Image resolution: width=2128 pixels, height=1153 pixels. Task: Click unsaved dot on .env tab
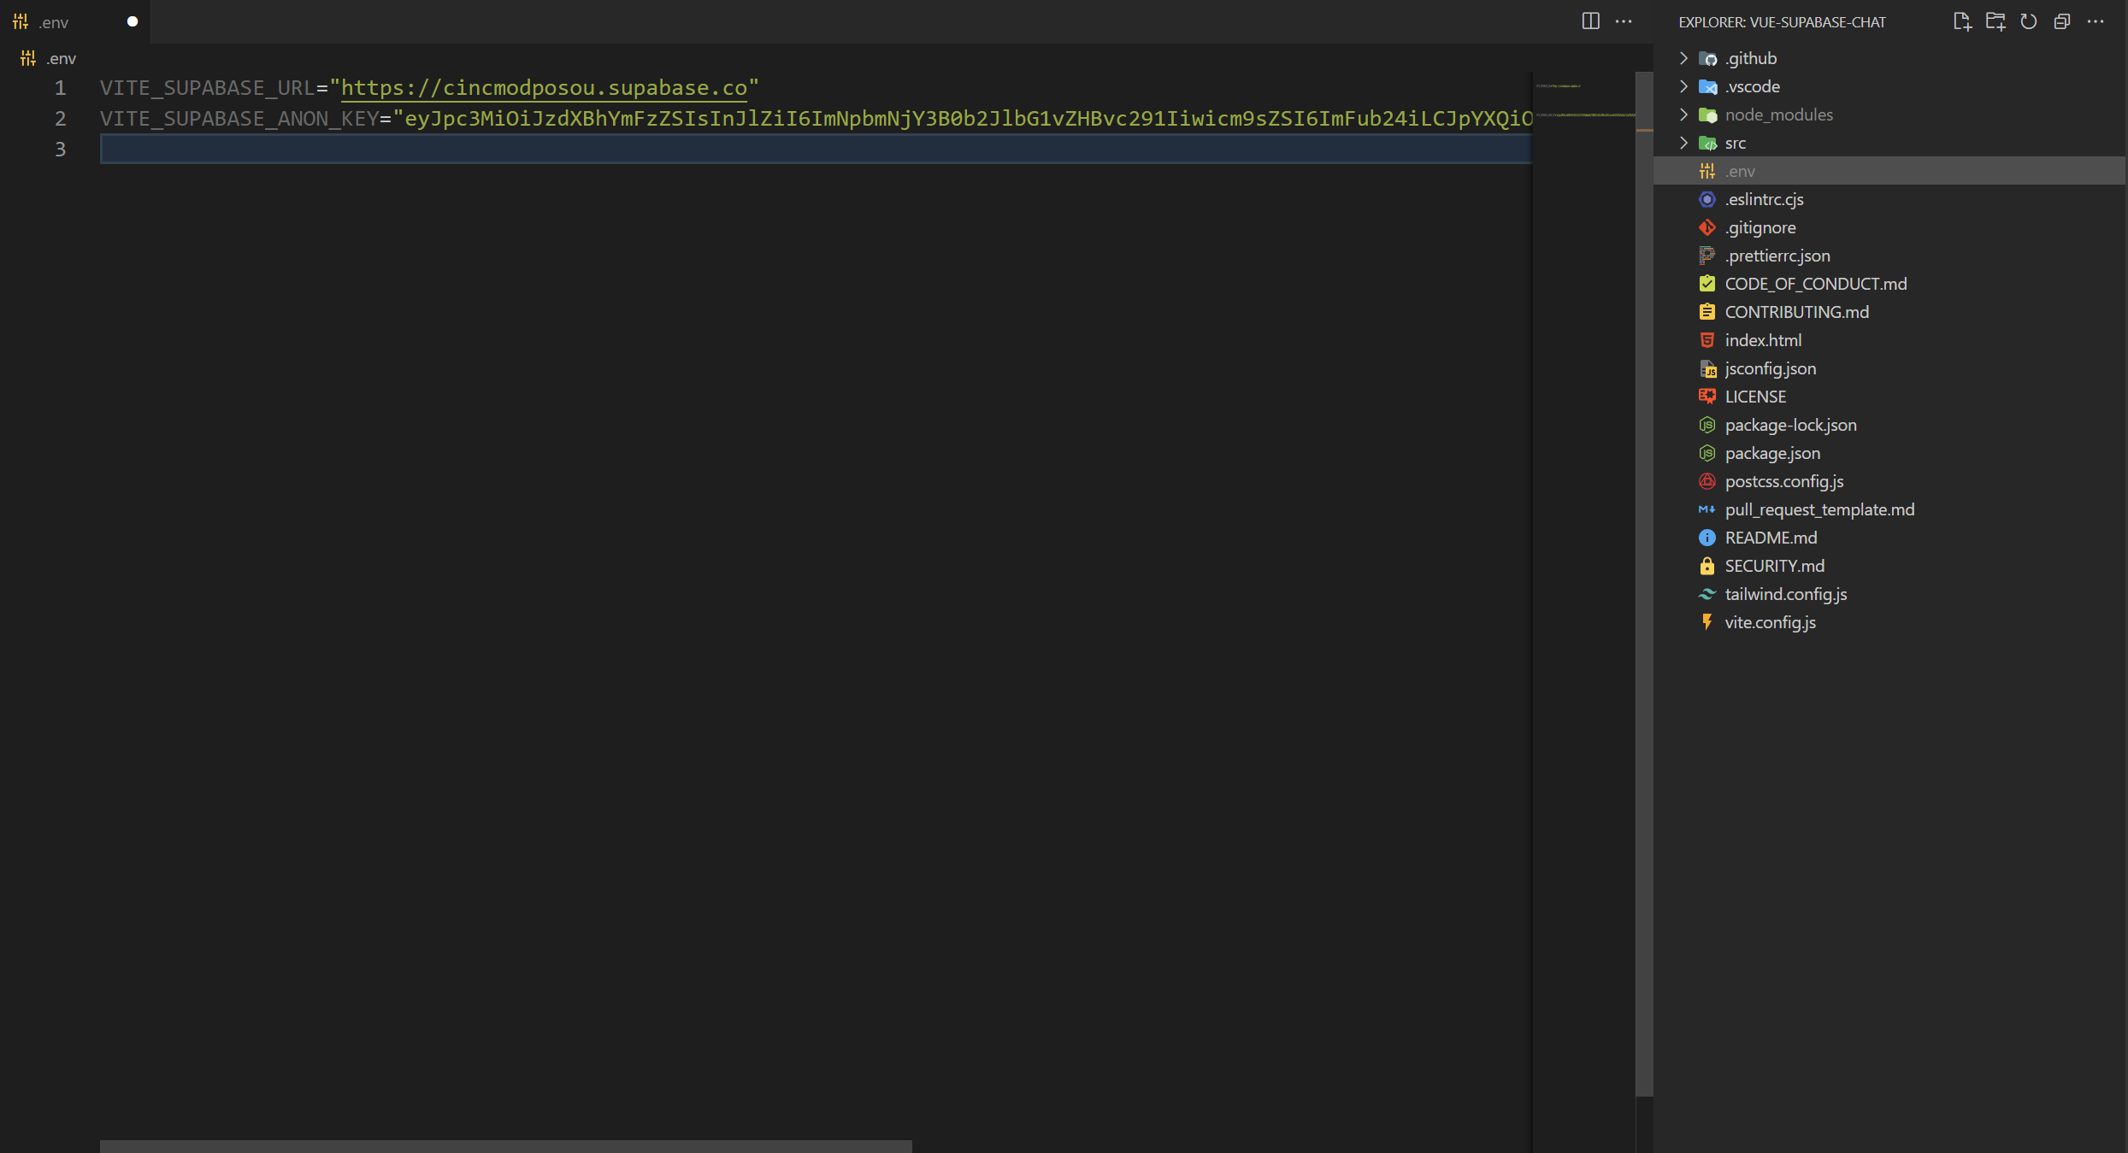(x=133, y=21)
